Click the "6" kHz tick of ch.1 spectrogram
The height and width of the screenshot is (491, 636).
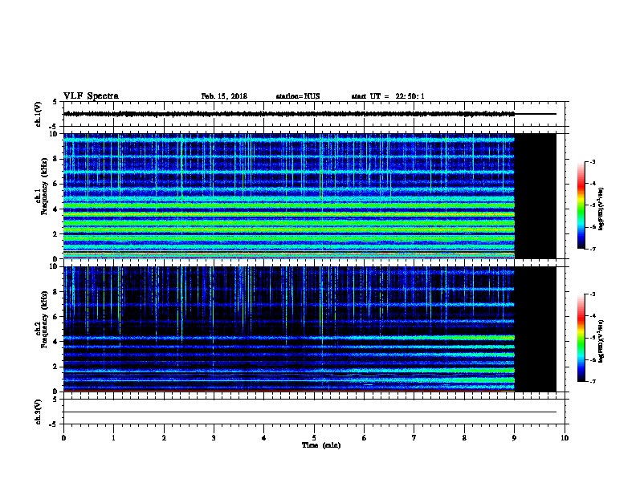click(56, 184)
